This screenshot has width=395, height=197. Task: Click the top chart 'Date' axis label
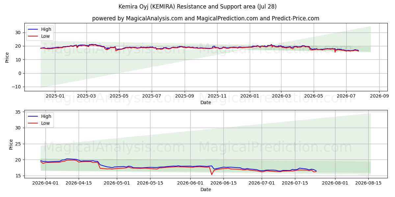point(206,103)
